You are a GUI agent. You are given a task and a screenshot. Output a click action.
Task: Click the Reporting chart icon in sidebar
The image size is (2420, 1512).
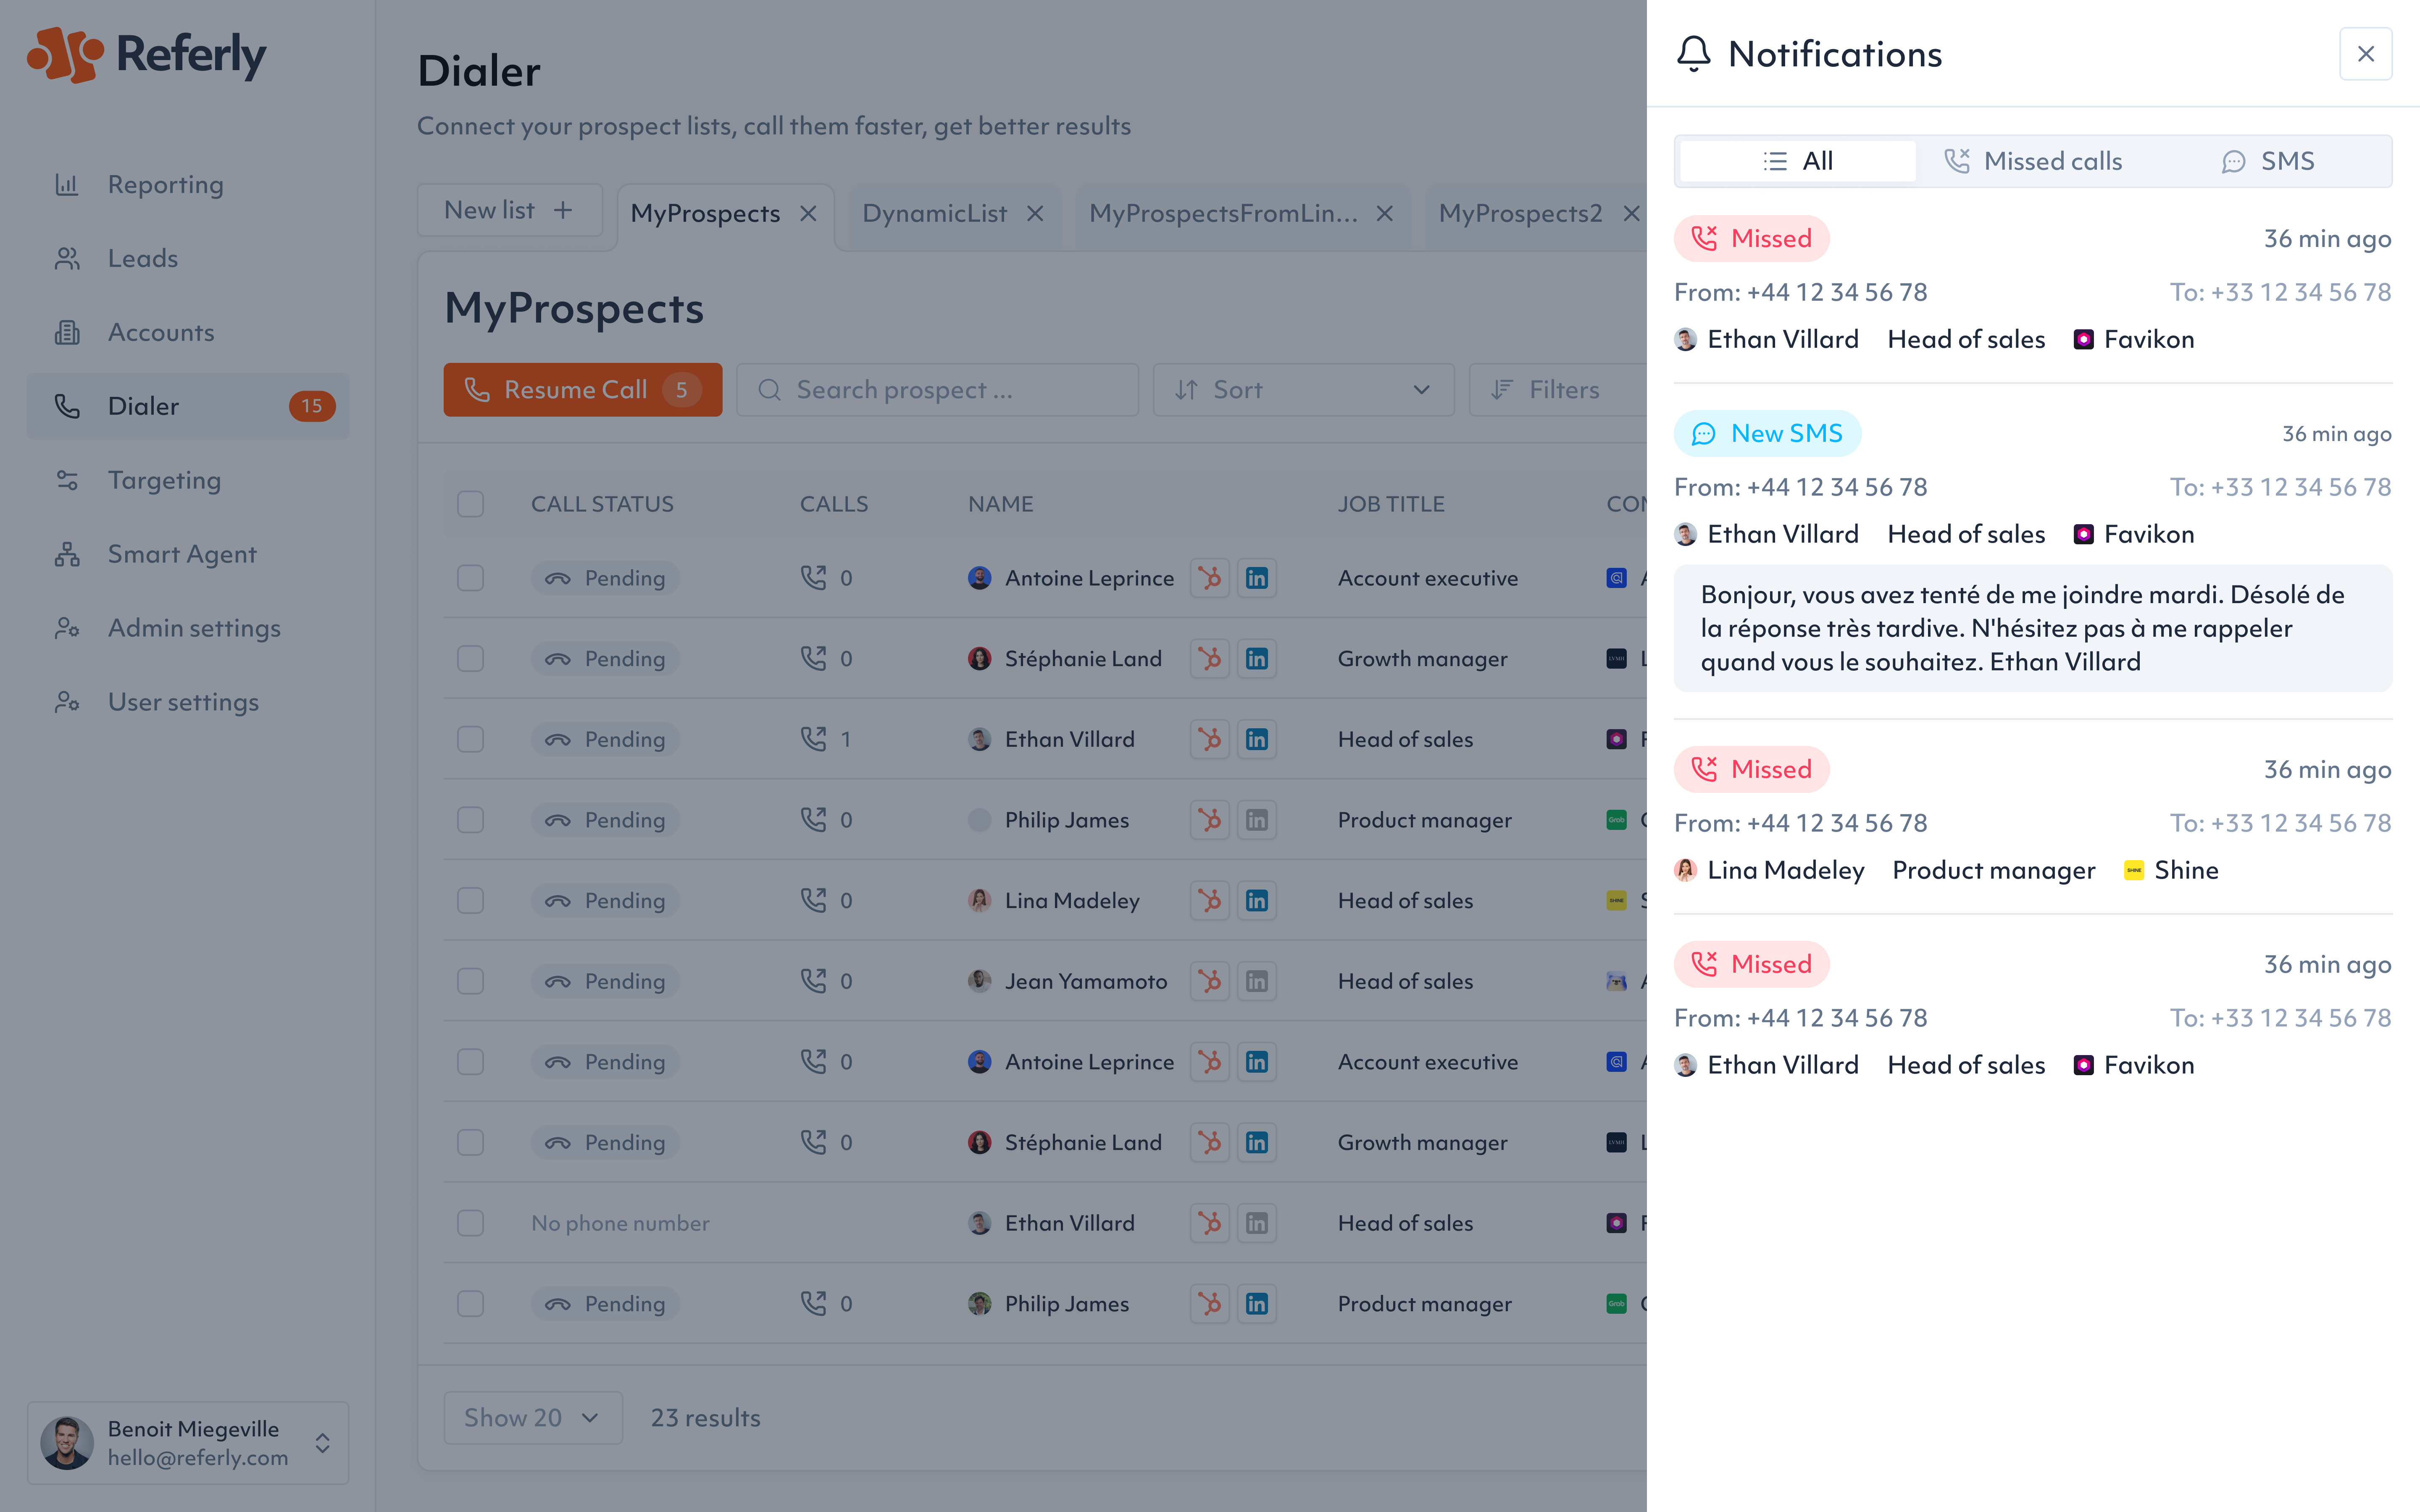67,185
